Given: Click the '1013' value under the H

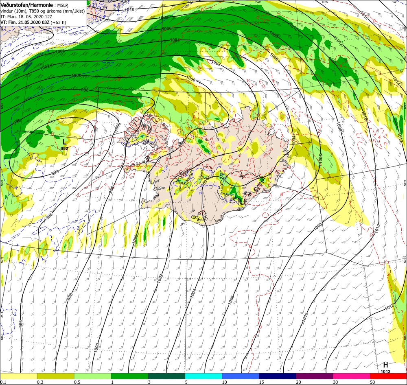Looking at the screenshot, I should tap(385, 372).
